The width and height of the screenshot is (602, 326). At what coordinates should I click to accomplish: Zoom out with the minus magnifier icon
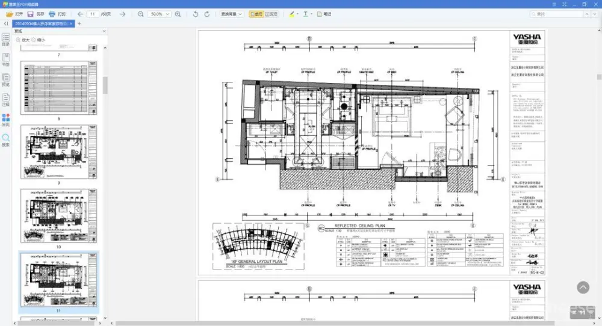tap(141, 14)
